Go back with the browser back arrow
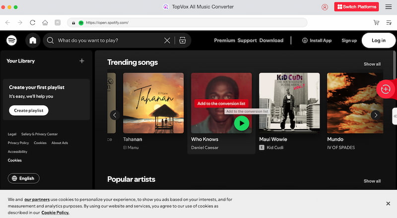 coord(7,22)
